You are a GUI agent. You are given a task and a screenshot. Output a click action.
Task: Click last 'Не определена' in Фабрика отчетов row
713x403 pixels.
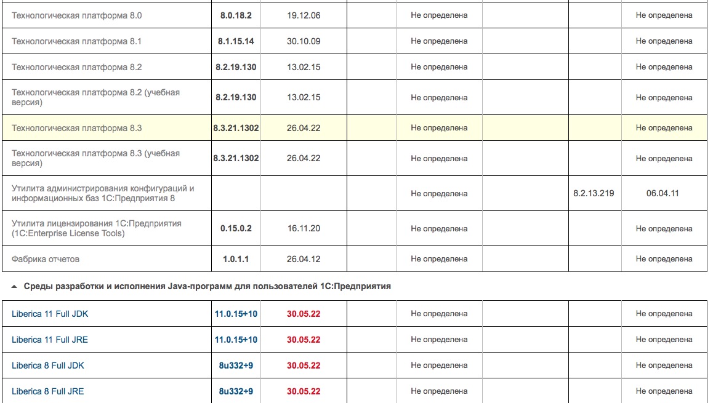pos(664,259)
